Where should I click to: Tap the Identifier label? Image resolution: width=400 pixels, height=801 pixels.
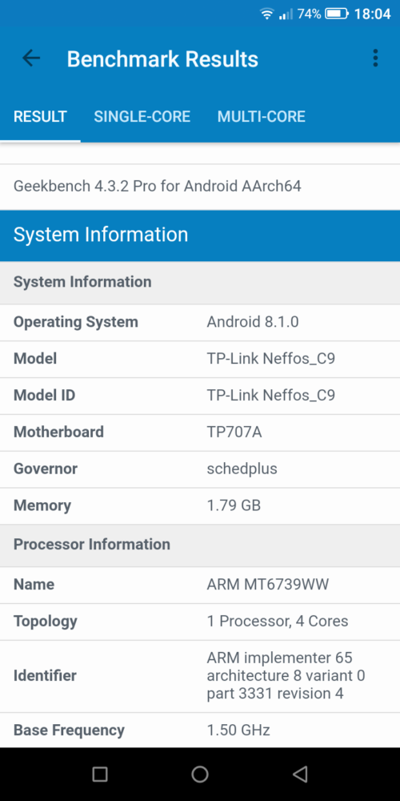[x=45, y=676]
